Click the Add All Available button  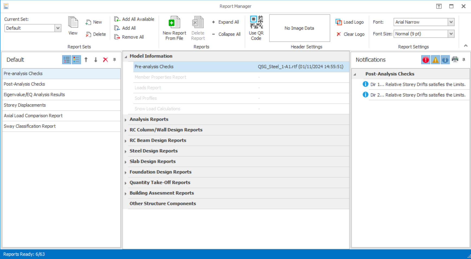tap(134, 19)
